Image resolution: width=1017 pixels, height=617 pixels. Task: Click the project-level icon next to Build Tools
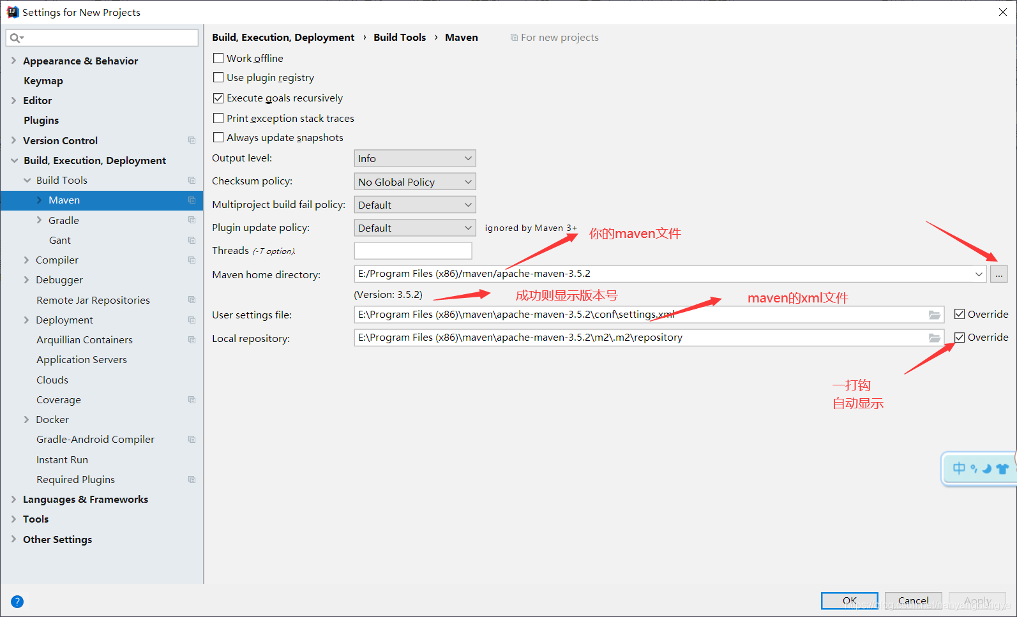[x=192, y=181]
